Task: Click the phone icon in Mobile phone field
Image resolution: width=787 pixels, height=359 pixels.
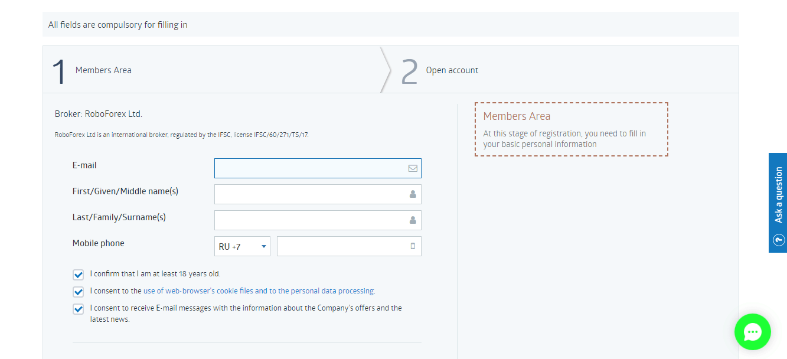Action: [x=413, y=246]
